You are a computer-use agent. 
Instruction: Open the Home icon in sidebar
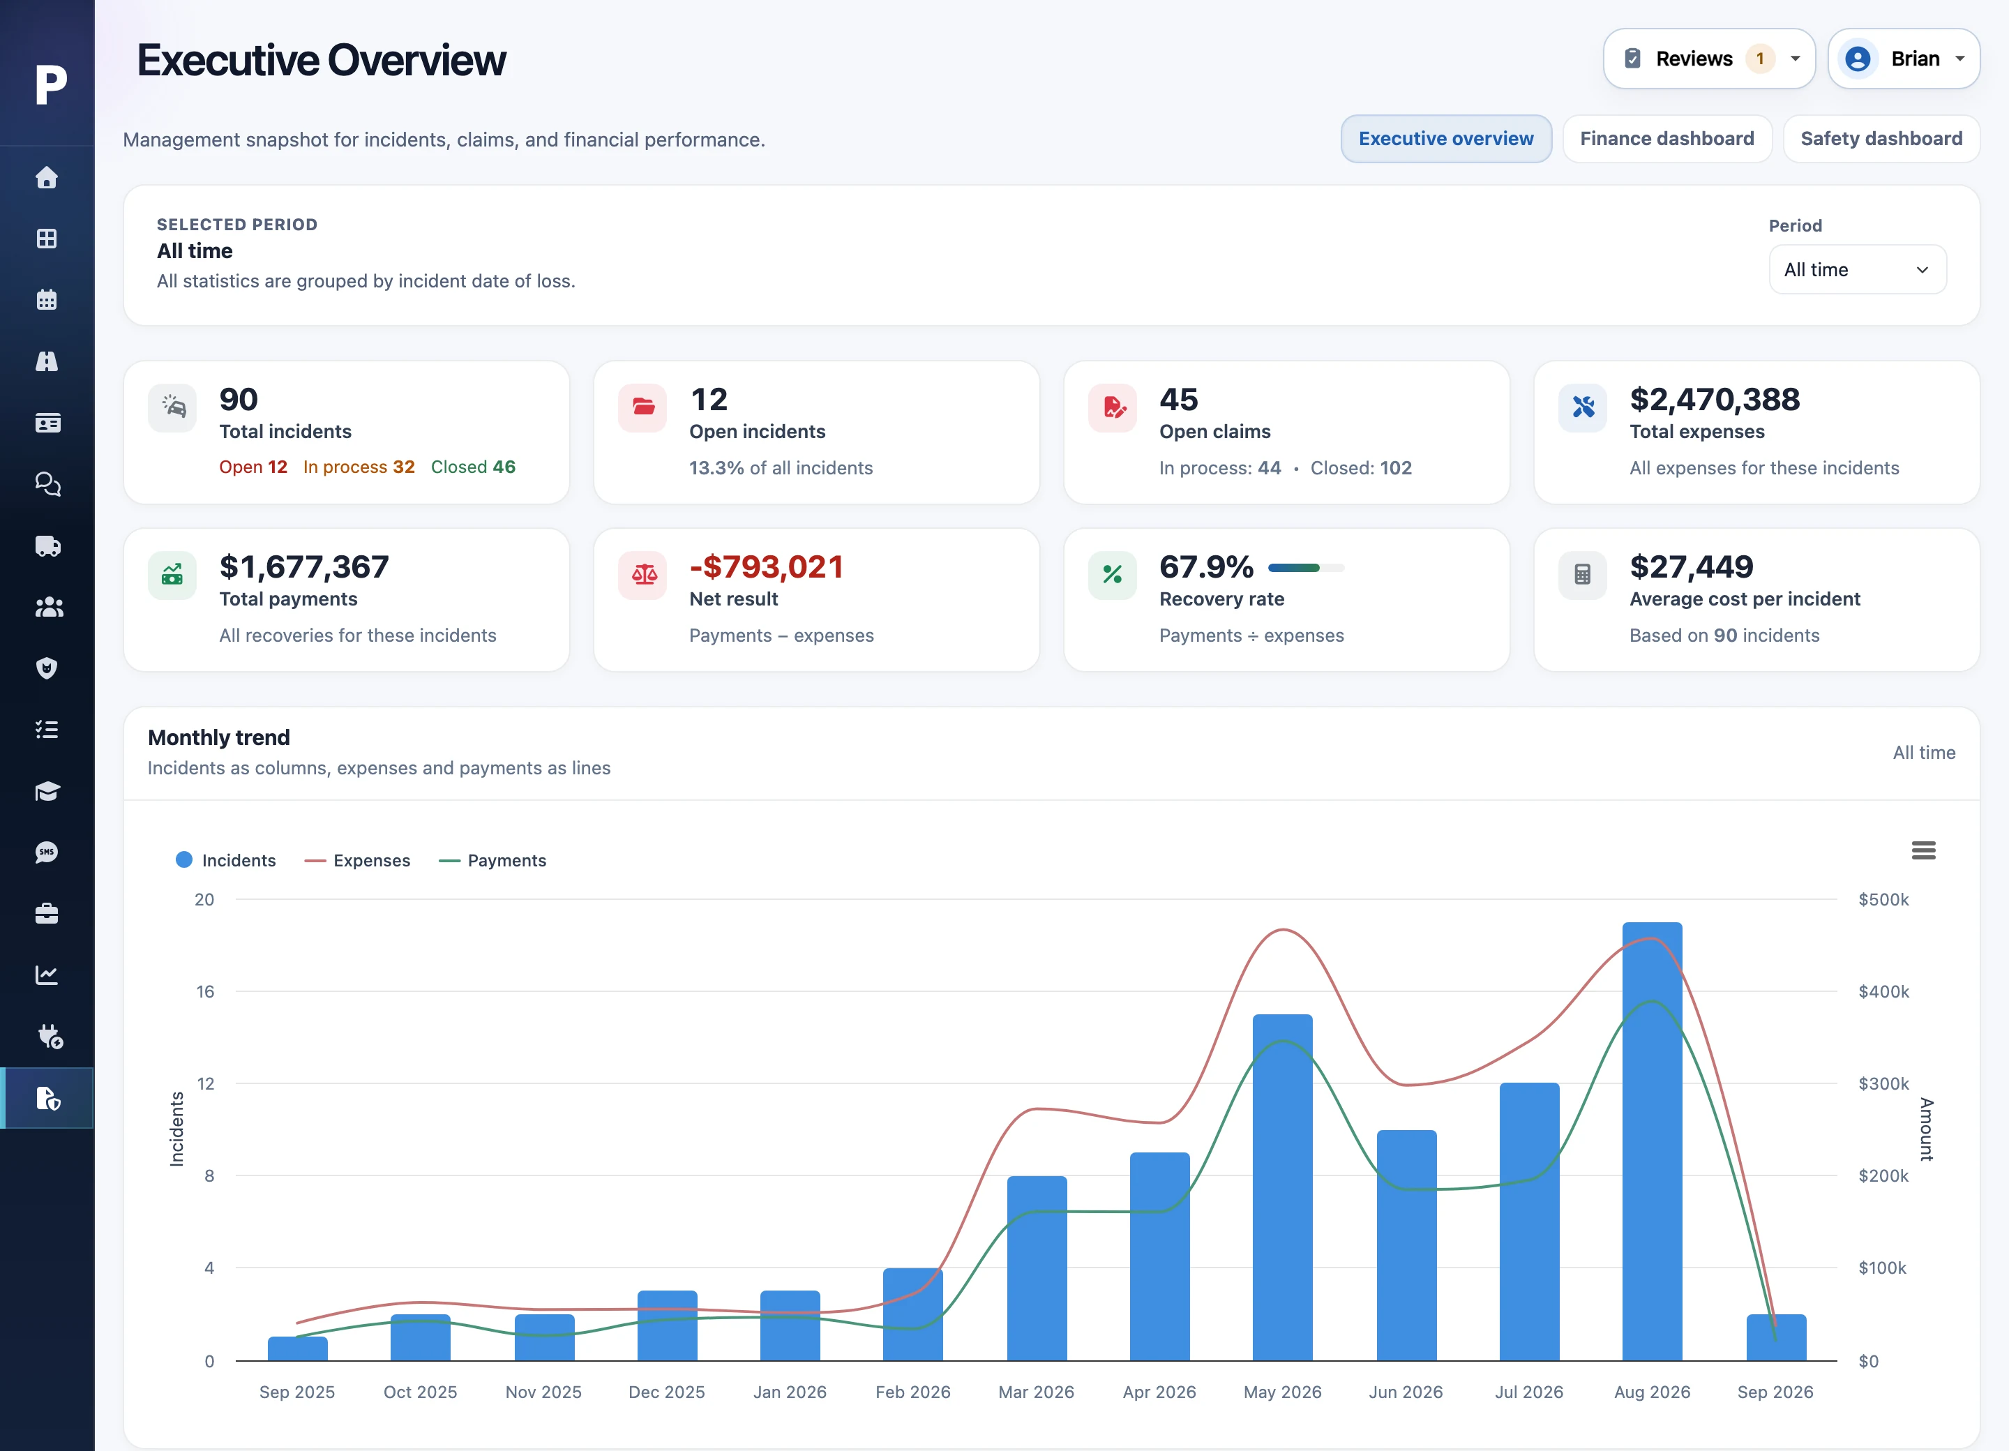click(x=47, y=177)
